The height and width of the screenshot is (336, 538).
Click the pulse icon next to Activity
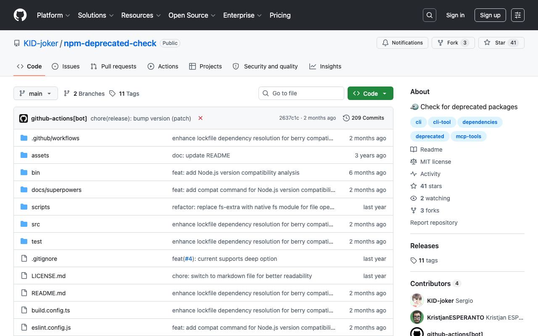tap(414, 174)
